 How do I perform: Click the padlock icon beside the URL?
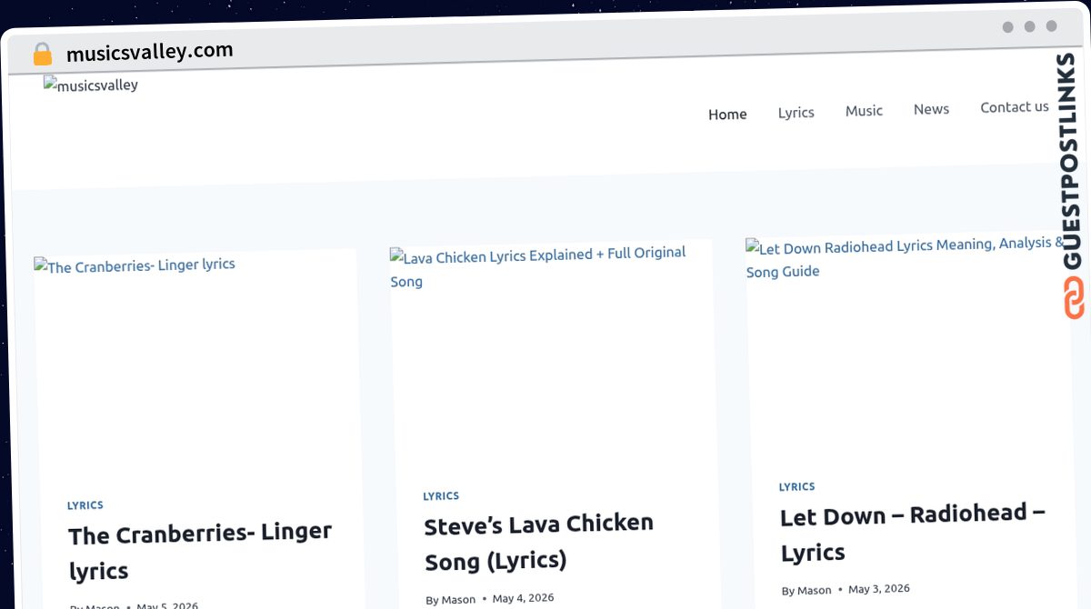43,55
